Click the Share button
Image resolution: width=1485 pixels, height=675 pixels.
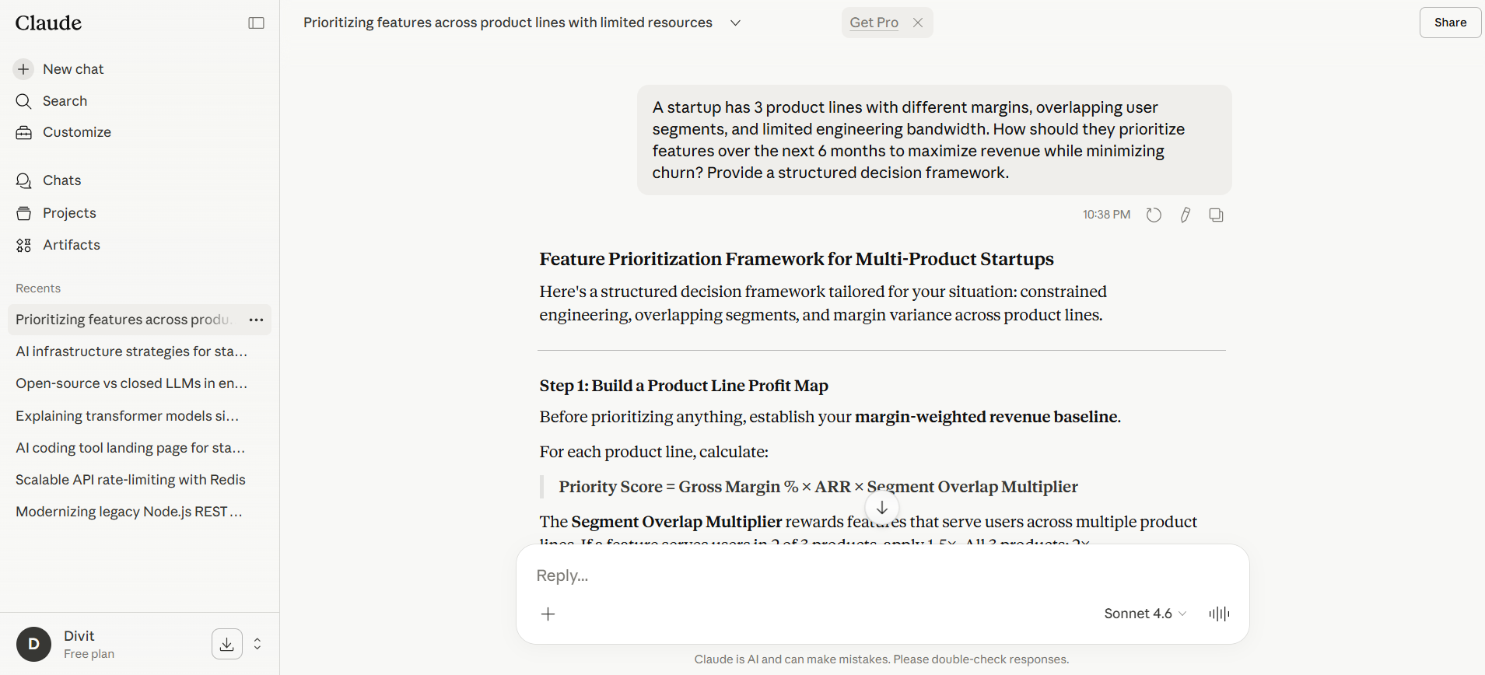click(1450, 23)
